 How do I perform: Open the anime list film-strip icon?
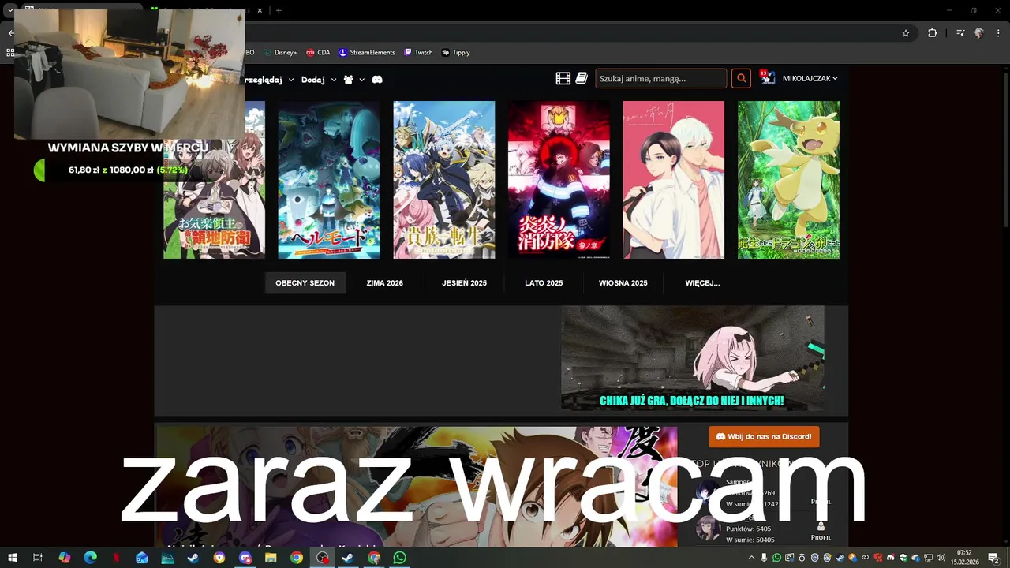[x=563, y=78]
